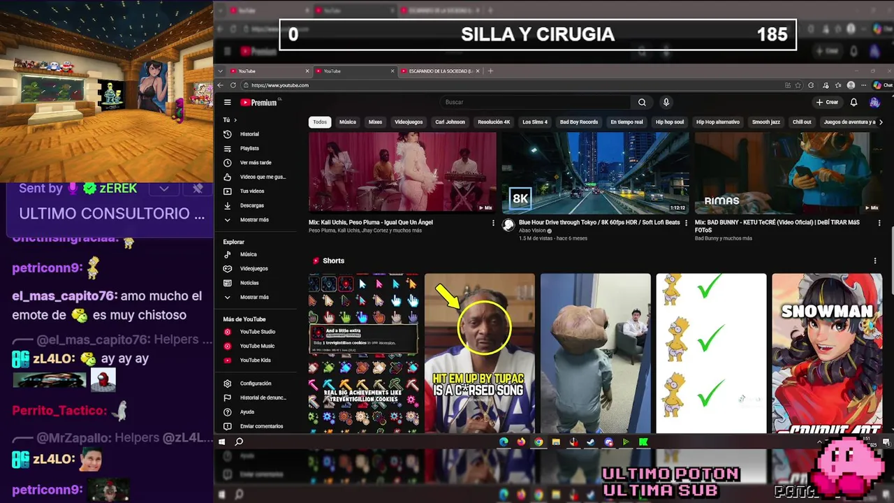This screenshot has width=894, height=503.
Task: Open Ayuda help page
Action: point(247,412)
